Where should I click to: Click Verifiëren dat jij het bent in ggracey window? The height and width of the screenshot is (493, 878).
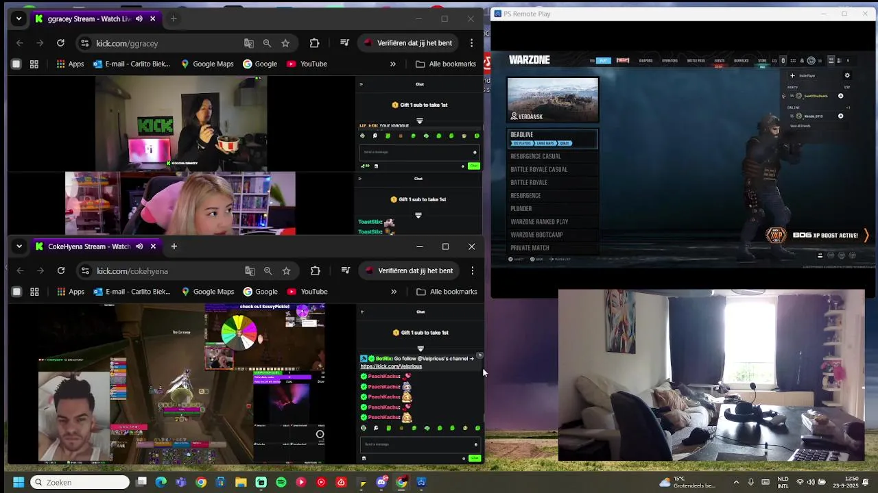(x=408, y=43)
